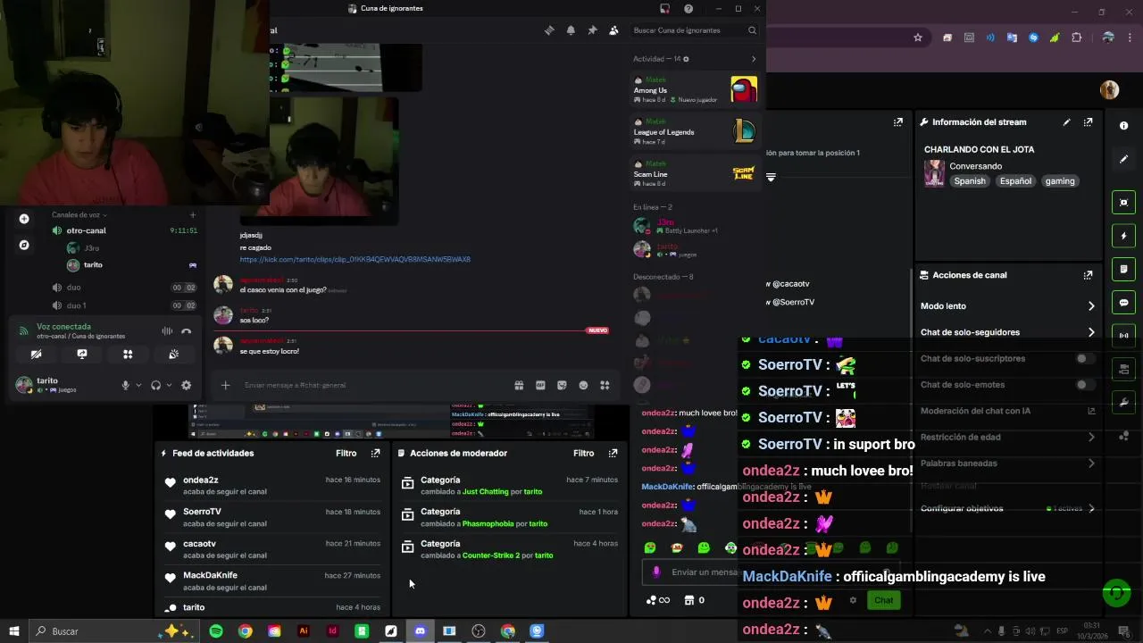This screenshot has width=1143, height=643.
Task: Open Scam Line activity card
Action: point(696,173)
